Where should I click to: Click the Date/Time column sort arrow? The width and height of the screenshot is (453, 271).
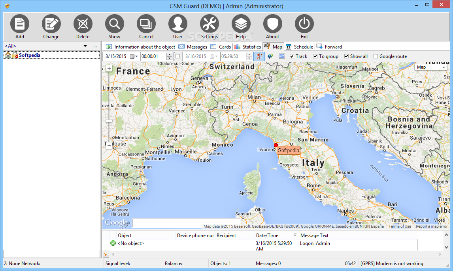(295, 235)
